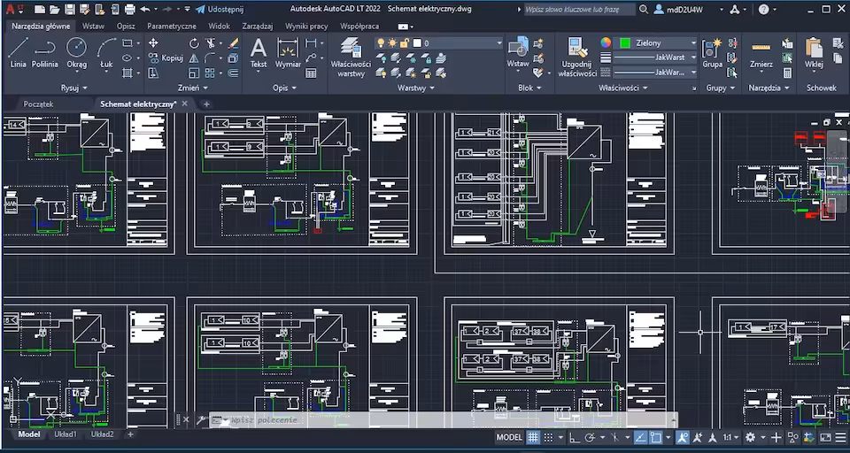Select the Tekst (text) tool
850x453 pixels.
(259, 53)
